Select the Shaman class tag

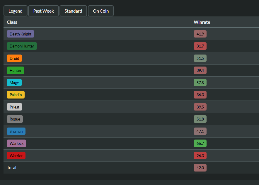[x=16, y=131]
